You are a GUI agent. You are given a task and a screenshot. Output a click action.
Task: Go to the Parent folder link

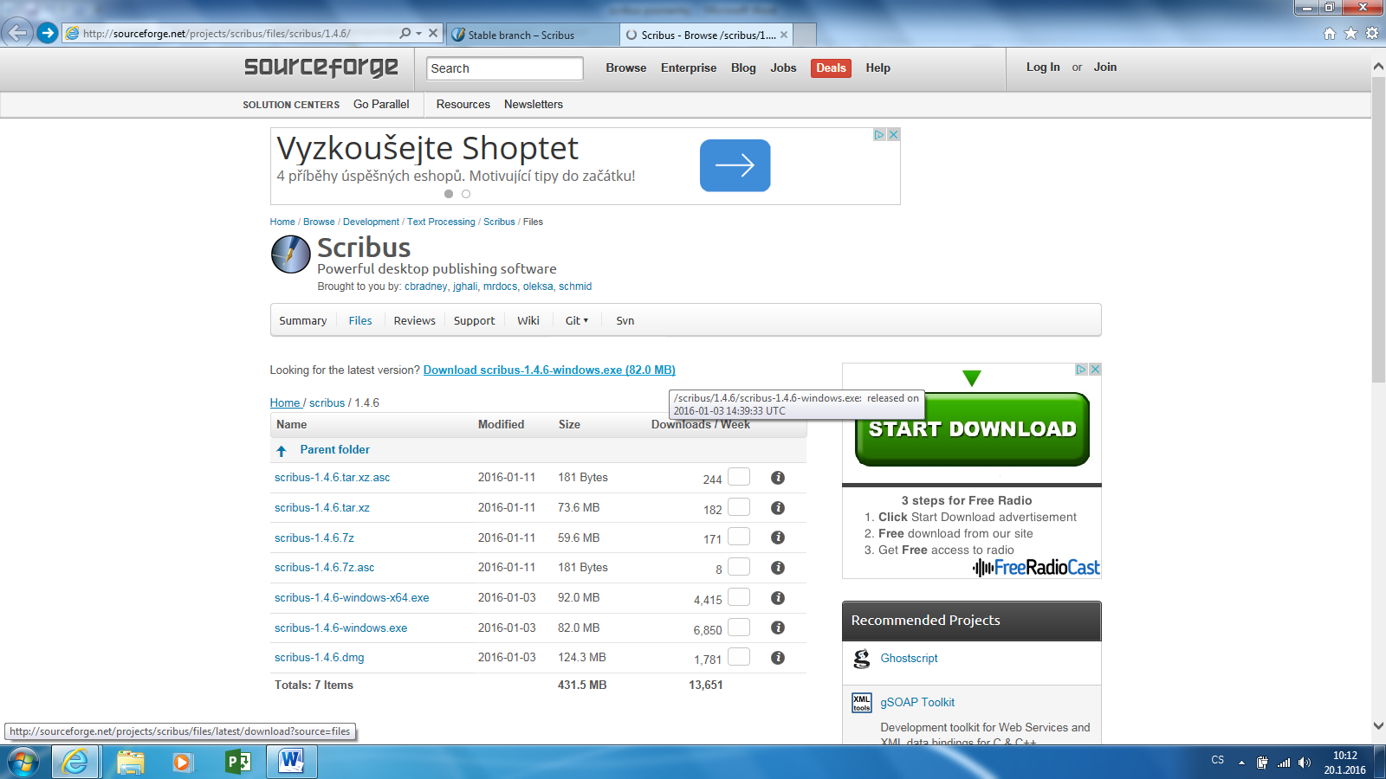point(334,449)
